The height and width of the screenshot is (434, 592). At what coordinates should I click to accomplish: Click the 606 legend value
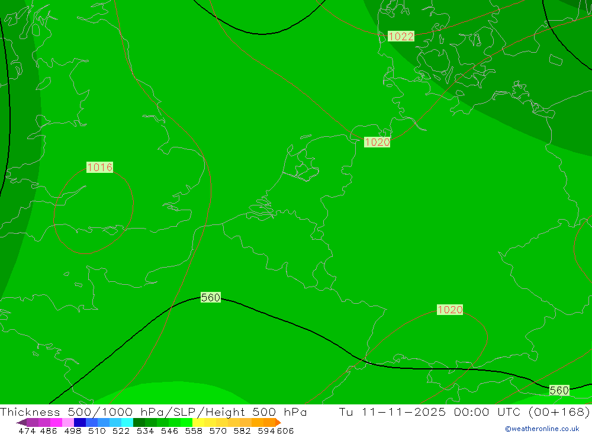(285, 430)
